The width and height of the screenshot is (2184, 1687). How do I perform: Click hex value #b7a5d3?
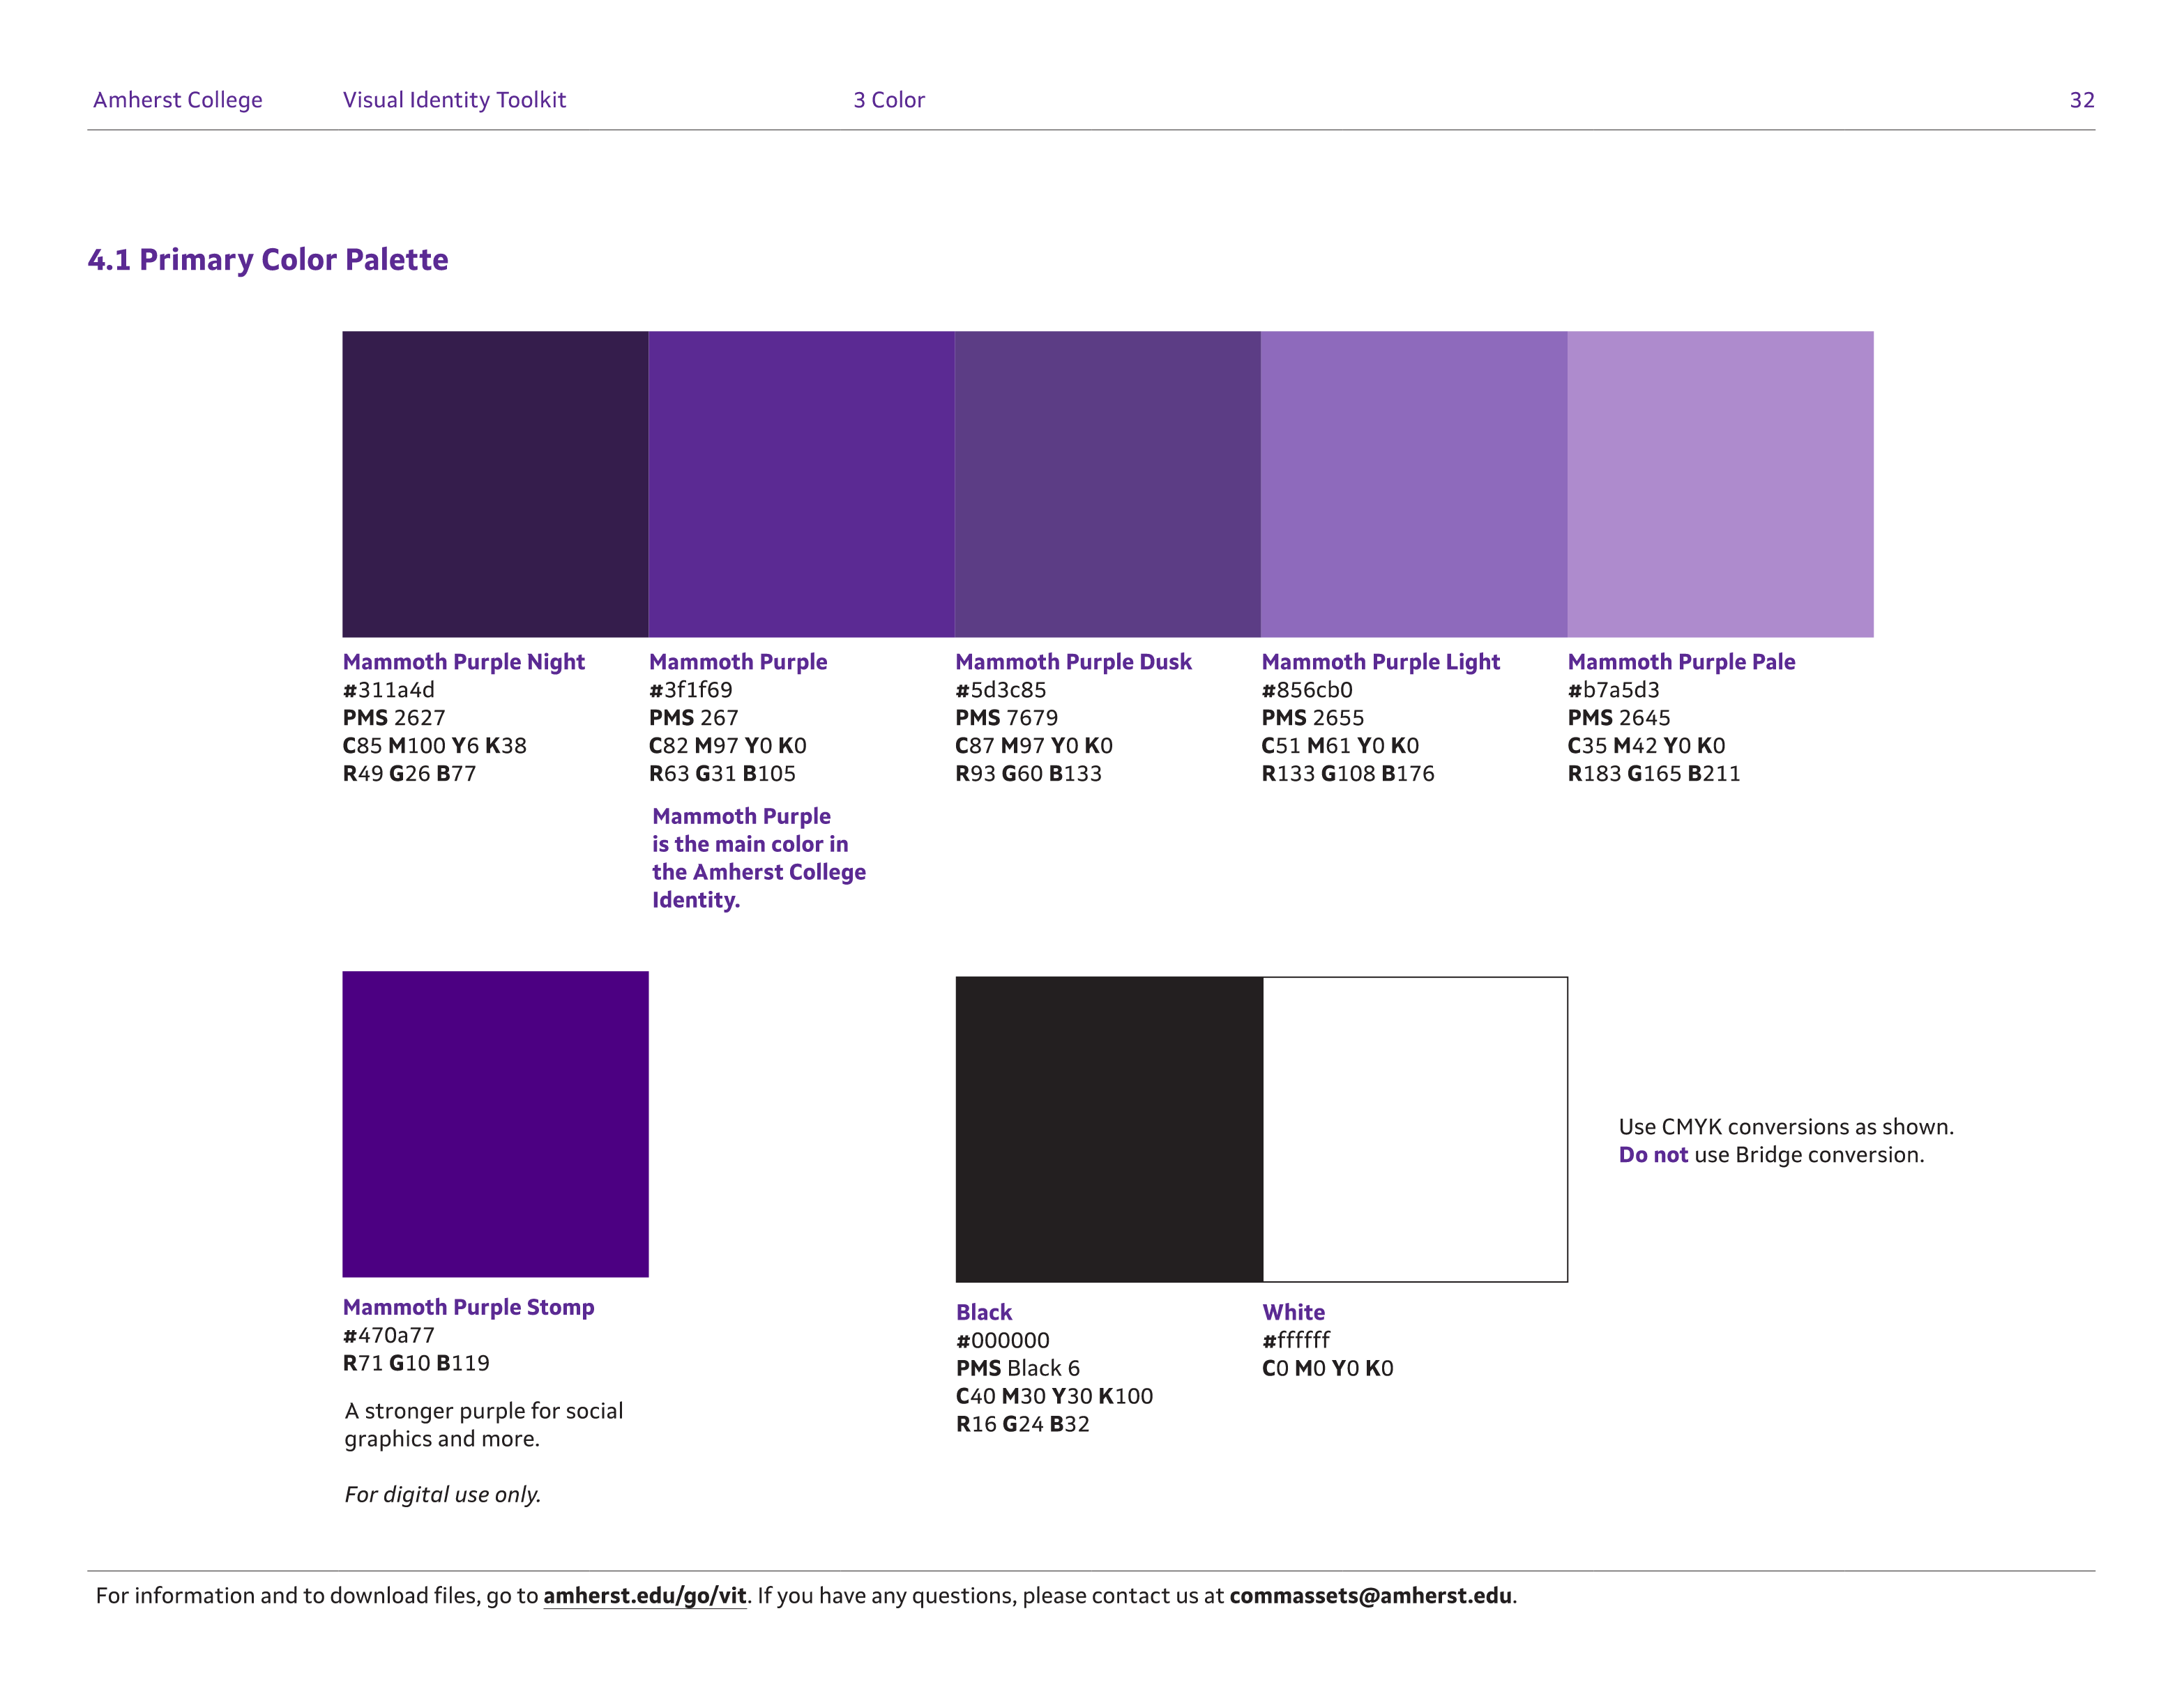tap(1614, 689)
